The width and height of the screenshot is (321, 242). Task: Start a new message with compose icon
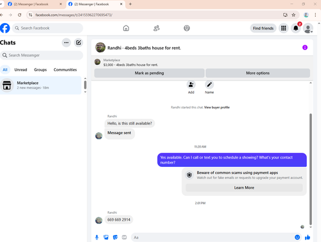(78, 42)
